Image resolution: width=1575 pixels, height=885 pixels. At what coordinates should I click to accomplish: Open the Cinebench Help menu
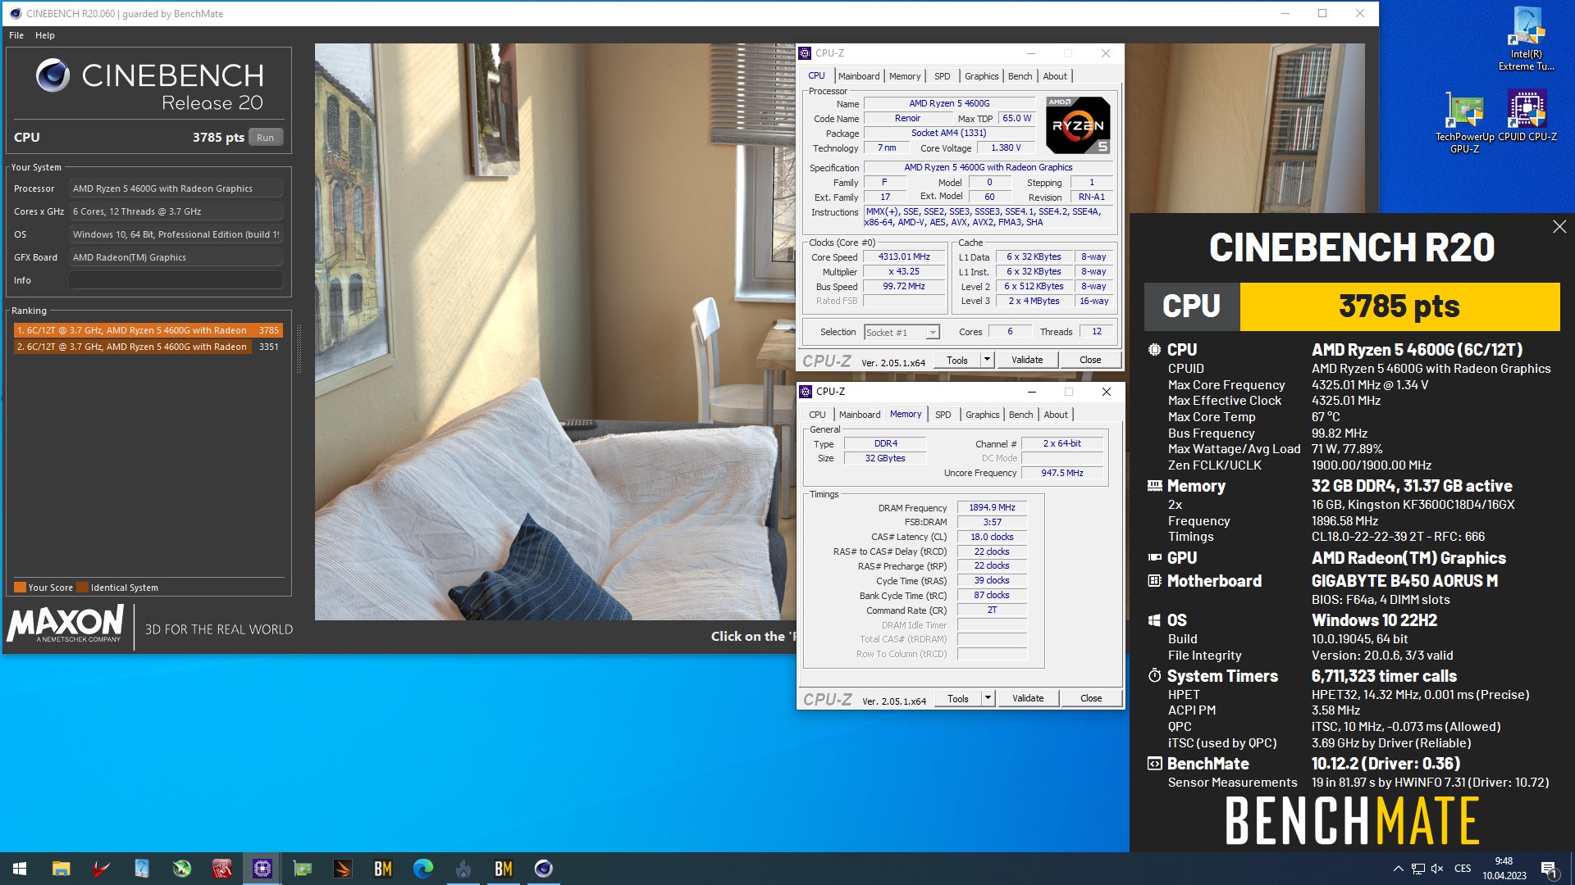point(45,35)
